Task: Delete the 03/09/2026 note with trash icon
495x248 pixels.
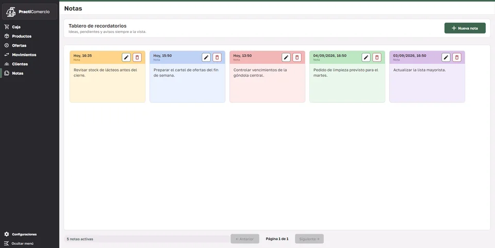Action: click(x=456, y=57)
